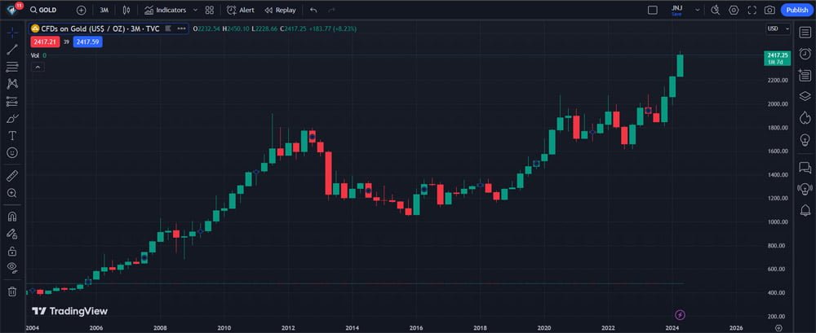The height and width of the screenshot is (333, 816).
Task: Open the legend three-dots more menu
Action: [x=181, y=29]
